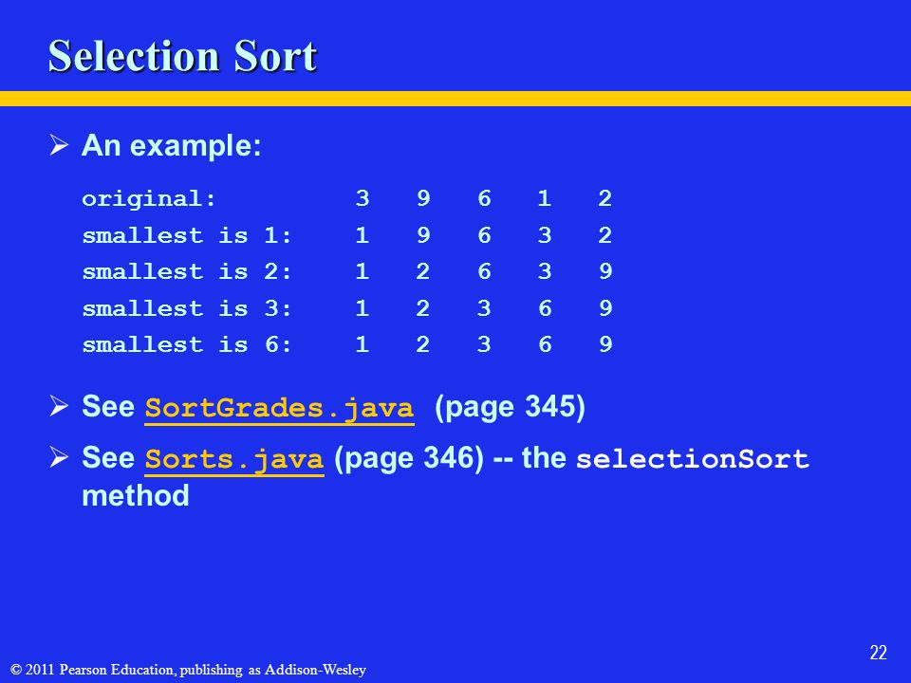
Task: Click the yellow horizontal divider bar
Action: coord(455,99)
